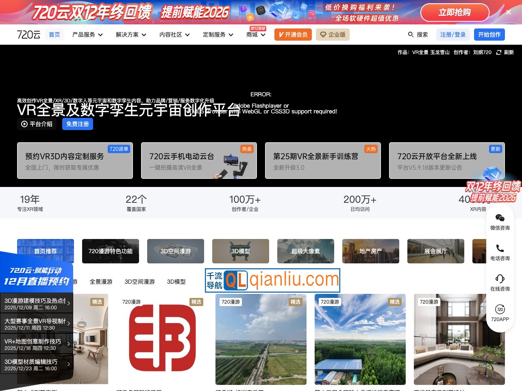Viewport: 522px width, 391px height.
Task: Start 在线咨询 via the headset icon
Action: (500, 278)
